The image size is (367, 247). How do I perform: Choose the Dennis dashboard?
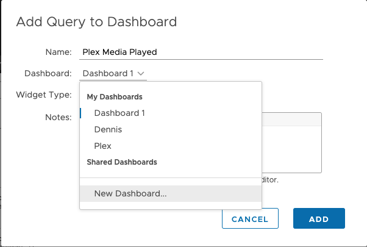(x=108, y=129)
